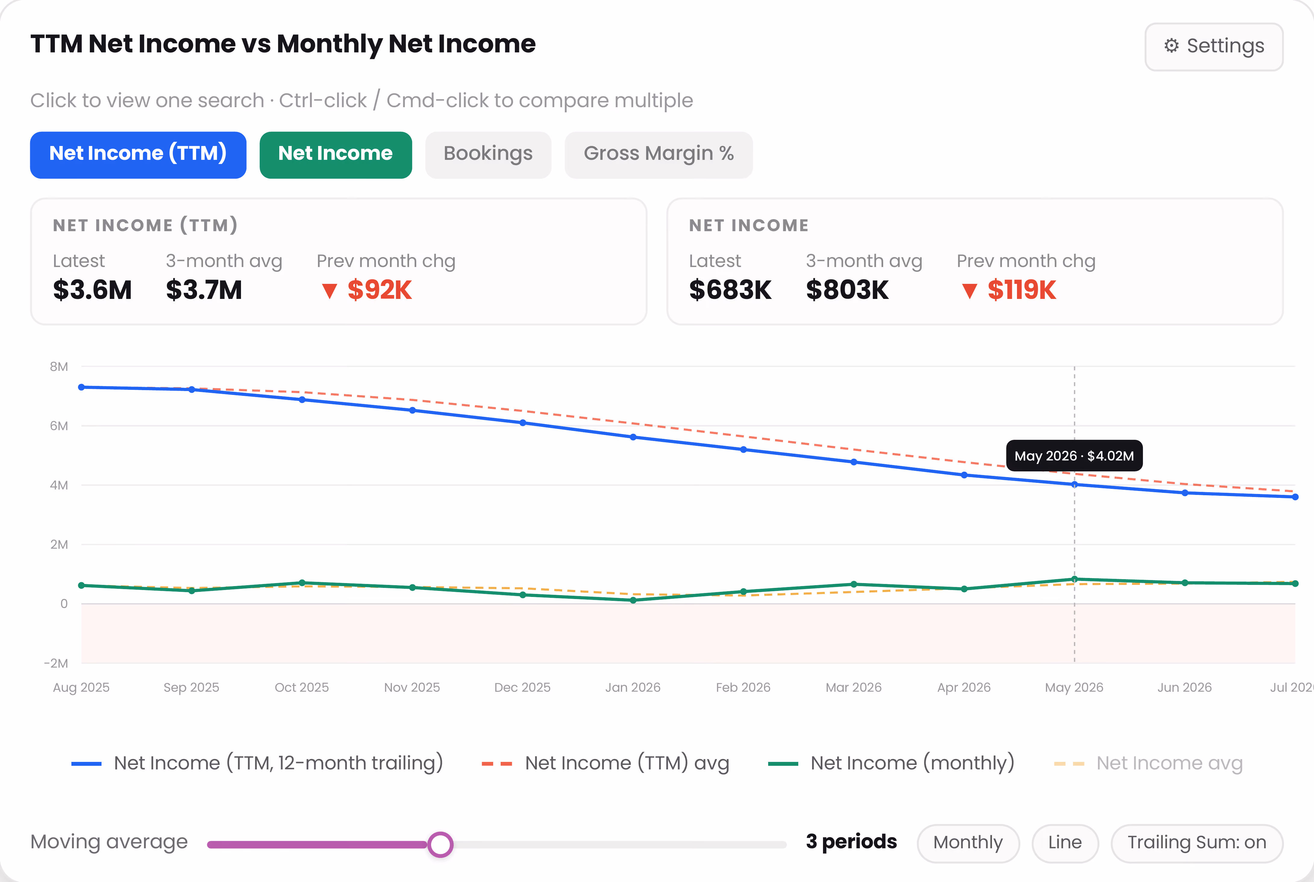Image resolution: width=1314 pixels, height=882 pixels.
Task: Click blue legend swatch for Net Income TTM
Action: coord(86,764)
